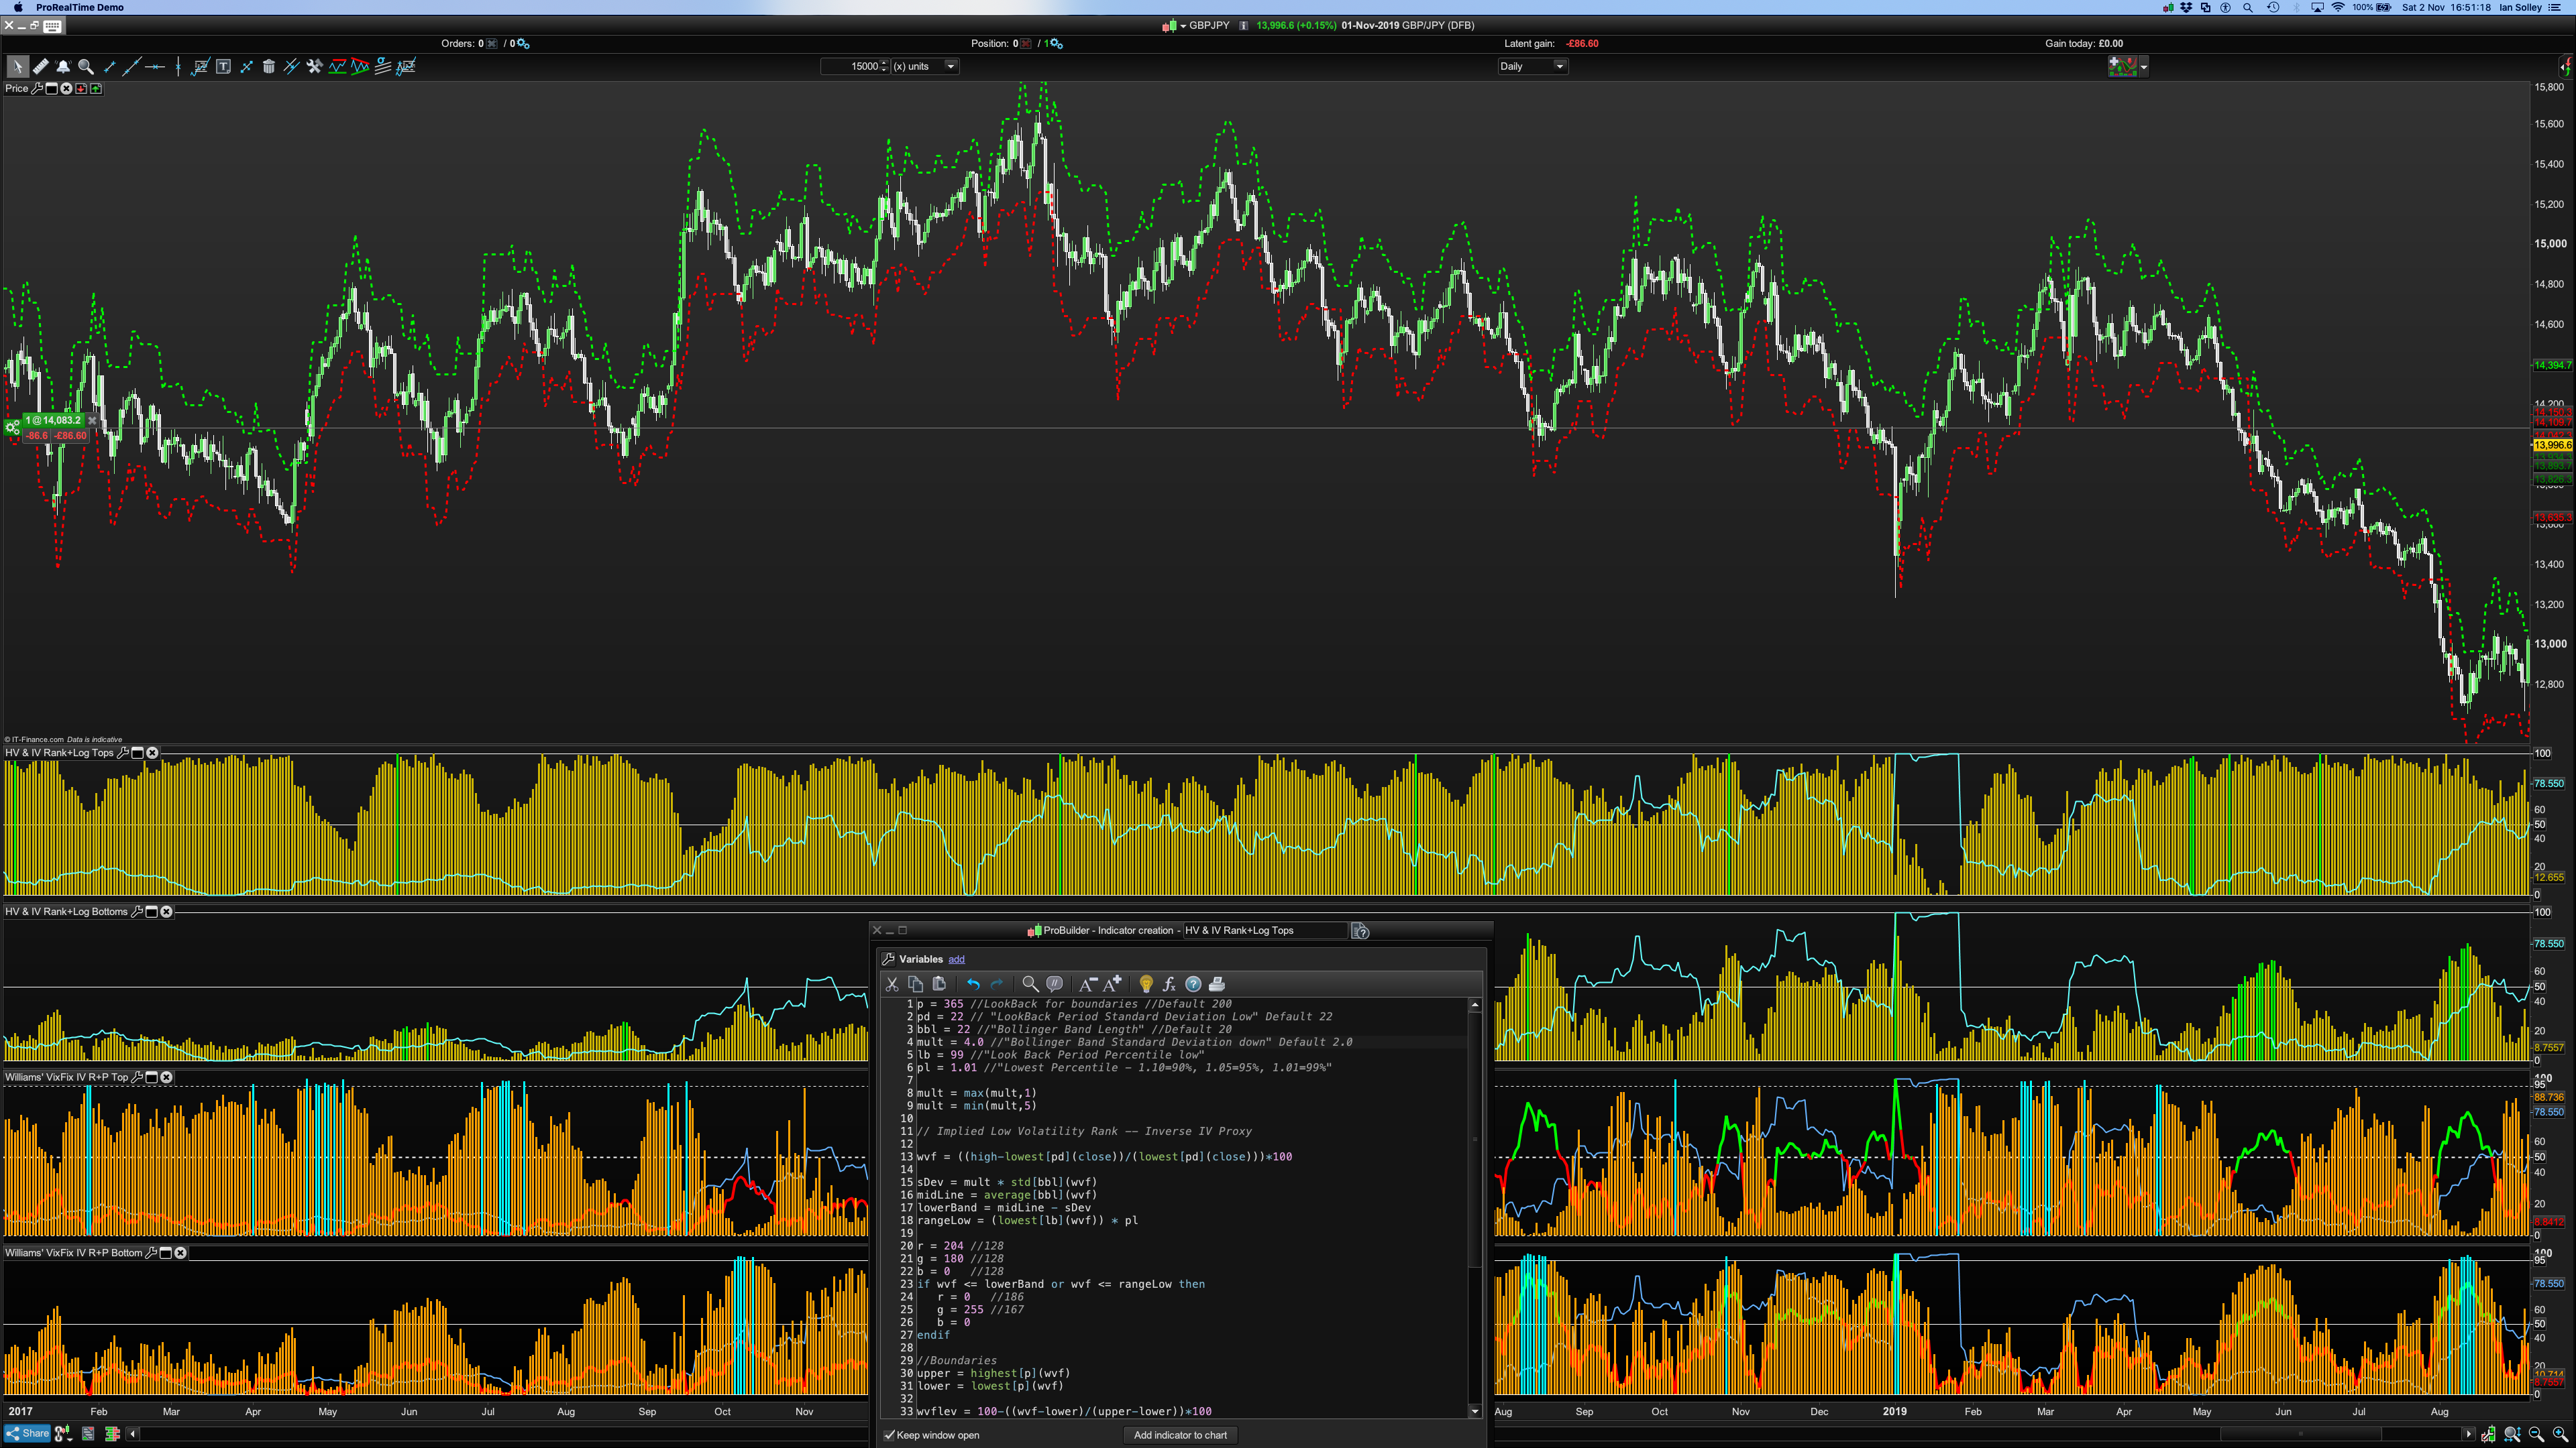
Task: Click the trash delete-objects tool
Action: coord(268,67)
